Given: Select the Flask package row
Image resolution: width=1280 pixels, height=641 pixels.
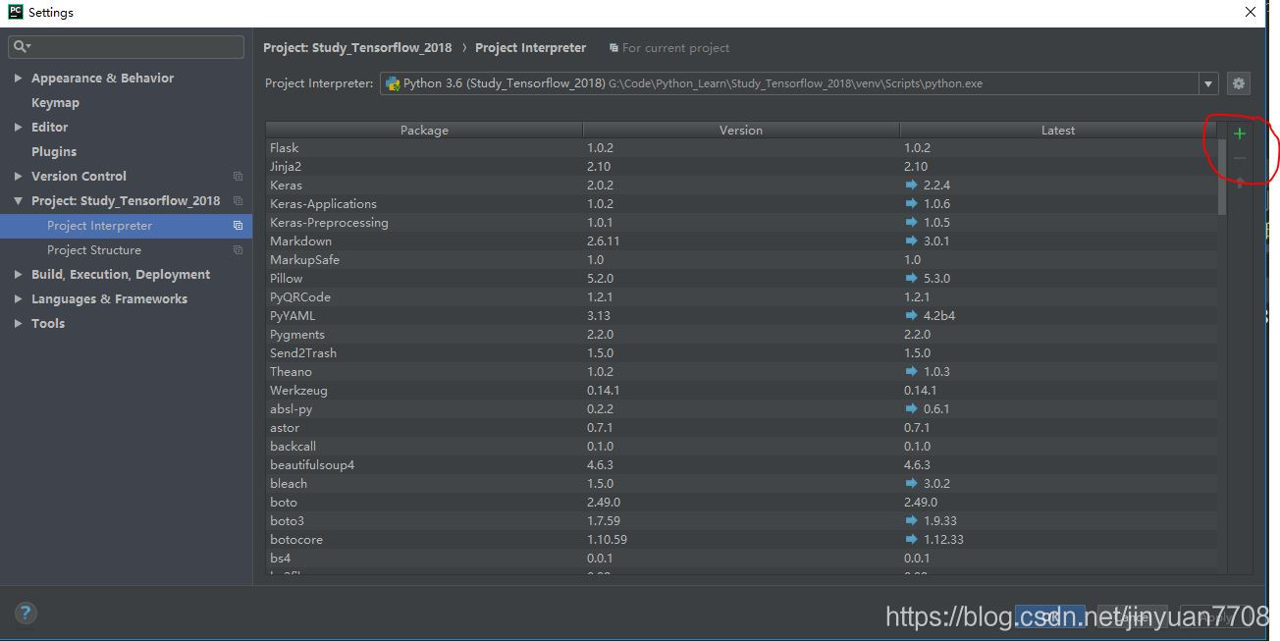Looking at the screenshot, I should pos(741,148).
